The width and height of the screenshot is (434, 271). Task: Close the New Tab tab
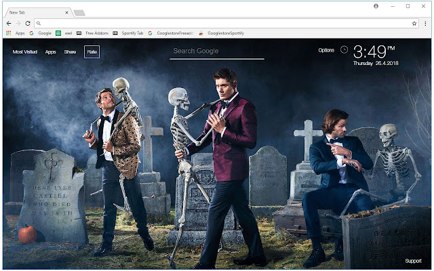[x=66, y=12]
